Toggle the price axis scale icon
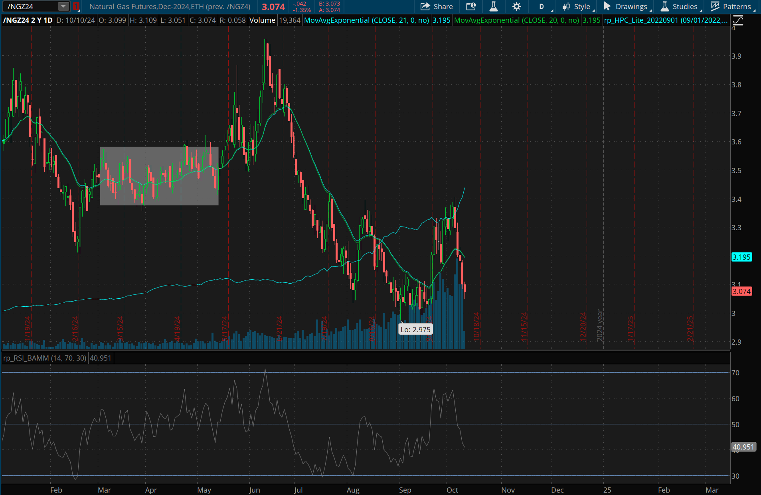This screenshot has height=495, width=761. tap(738, 20)
